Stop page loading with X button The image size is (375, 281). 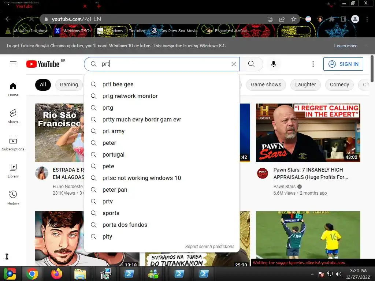point(31,19)
